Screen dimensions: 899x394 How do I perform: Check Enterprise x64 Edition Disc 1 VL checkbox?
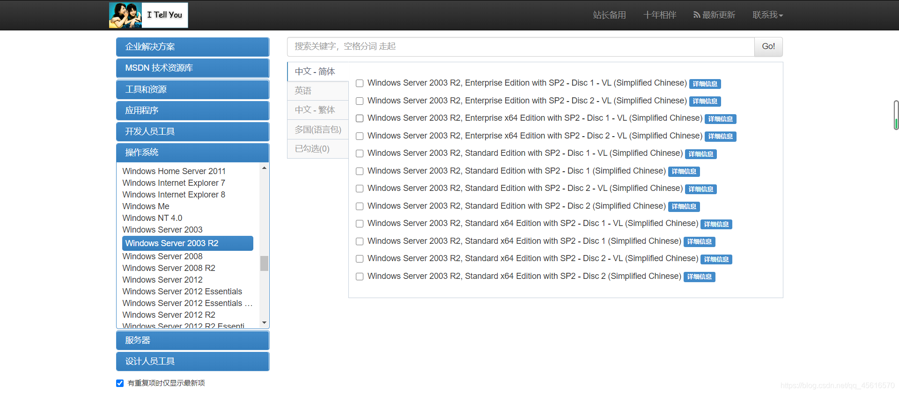click(360, 118)
